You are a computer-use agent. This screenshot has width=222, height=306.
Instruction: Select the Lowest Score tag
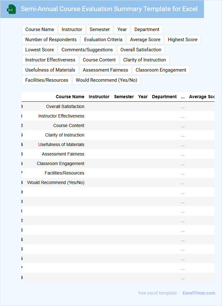point(40,50)
